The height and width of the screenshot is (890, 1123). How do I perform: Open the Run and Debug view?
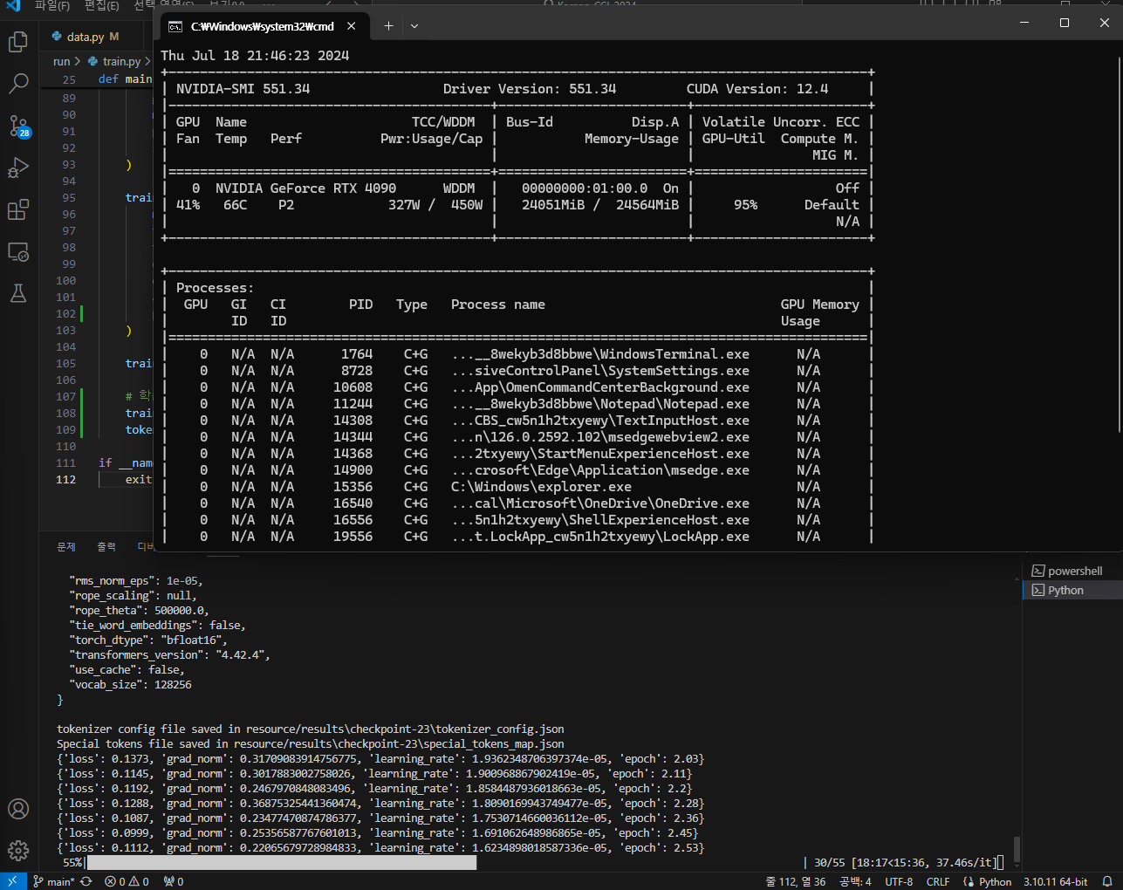point(18,168)
